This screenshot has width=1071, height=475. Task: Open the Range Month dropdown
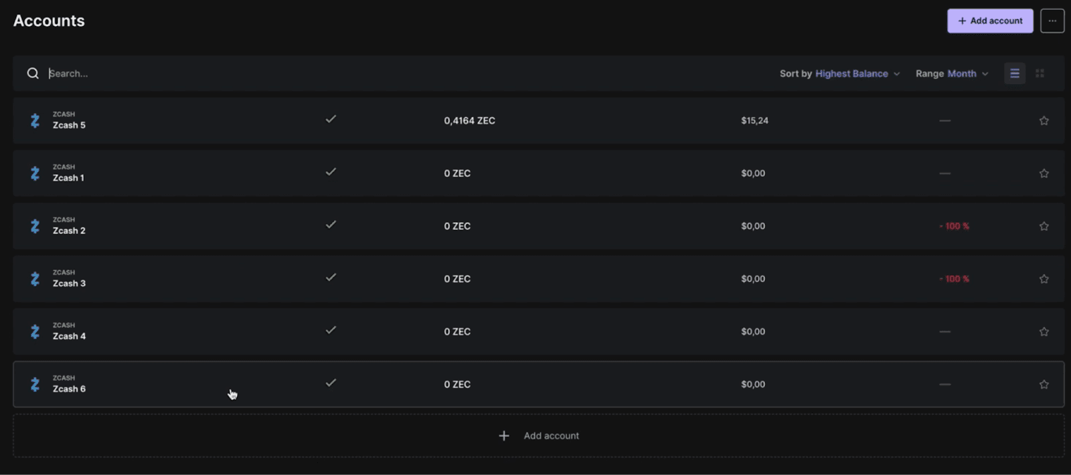tap(952, 74)
